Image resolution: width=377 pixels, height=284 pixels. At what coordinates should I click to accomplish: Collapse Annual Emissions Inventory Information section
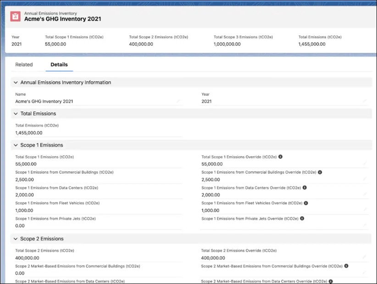(16, 82)
